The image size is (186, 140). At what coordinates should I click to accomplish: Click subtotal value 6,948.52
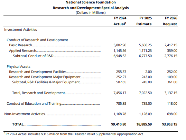click(120, 56)
